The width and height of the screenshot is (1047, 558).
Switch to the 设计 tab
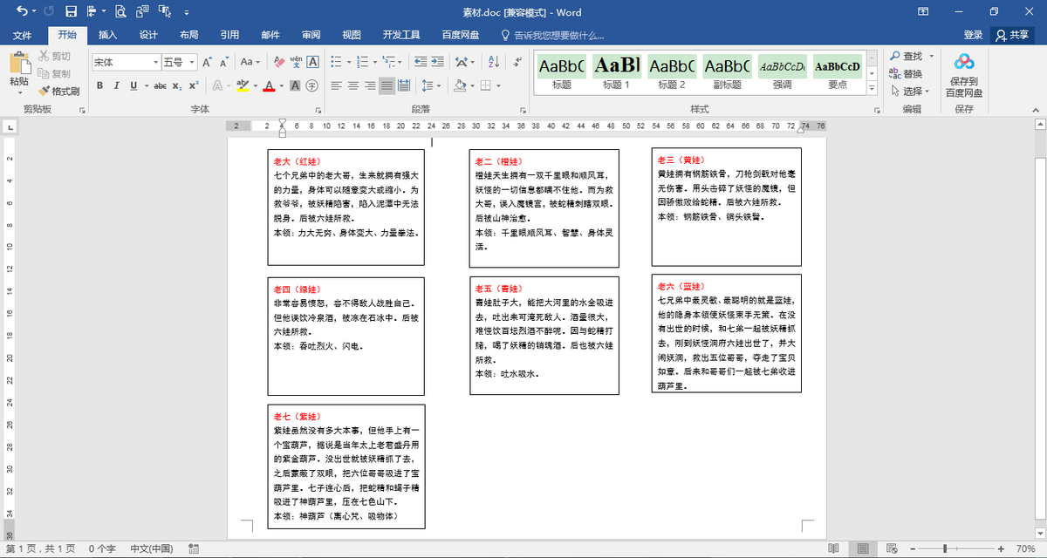(148, 35)
